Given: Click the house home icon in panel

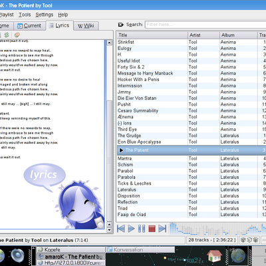Looking at the screenshot, I should [214, 255].
